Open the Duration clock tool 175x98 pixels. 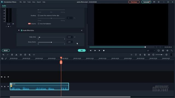[25, 55]
